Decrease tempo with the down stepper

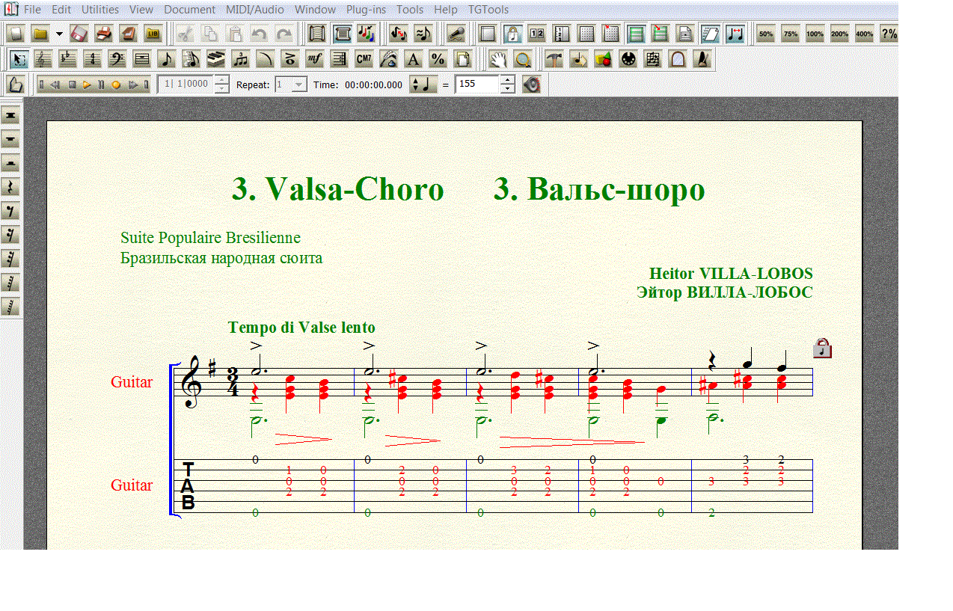[x=508, y=89]
